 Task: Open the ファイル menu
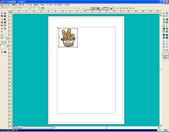click(7, 5)
